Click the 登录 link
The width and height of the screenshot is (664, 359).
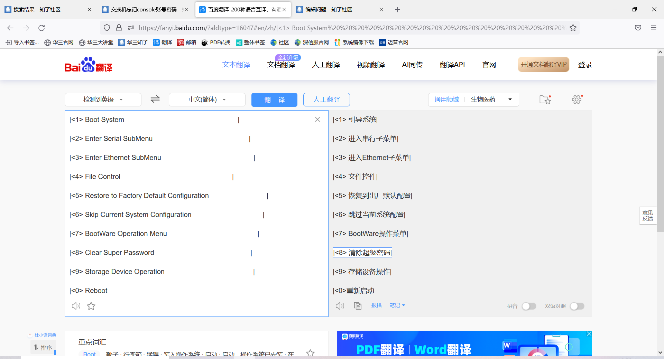click(x=585, y=65)
